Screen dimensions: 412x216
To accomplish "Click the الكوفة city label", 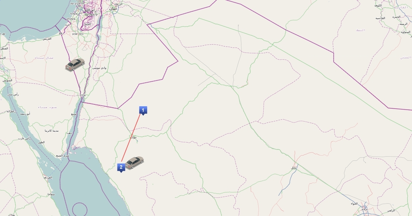I will (378, 5).
